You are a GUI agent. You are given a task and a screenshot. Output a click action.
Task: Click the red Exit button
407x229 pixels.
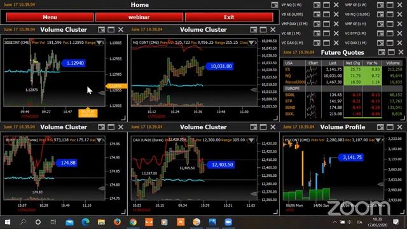coord(229,17)
